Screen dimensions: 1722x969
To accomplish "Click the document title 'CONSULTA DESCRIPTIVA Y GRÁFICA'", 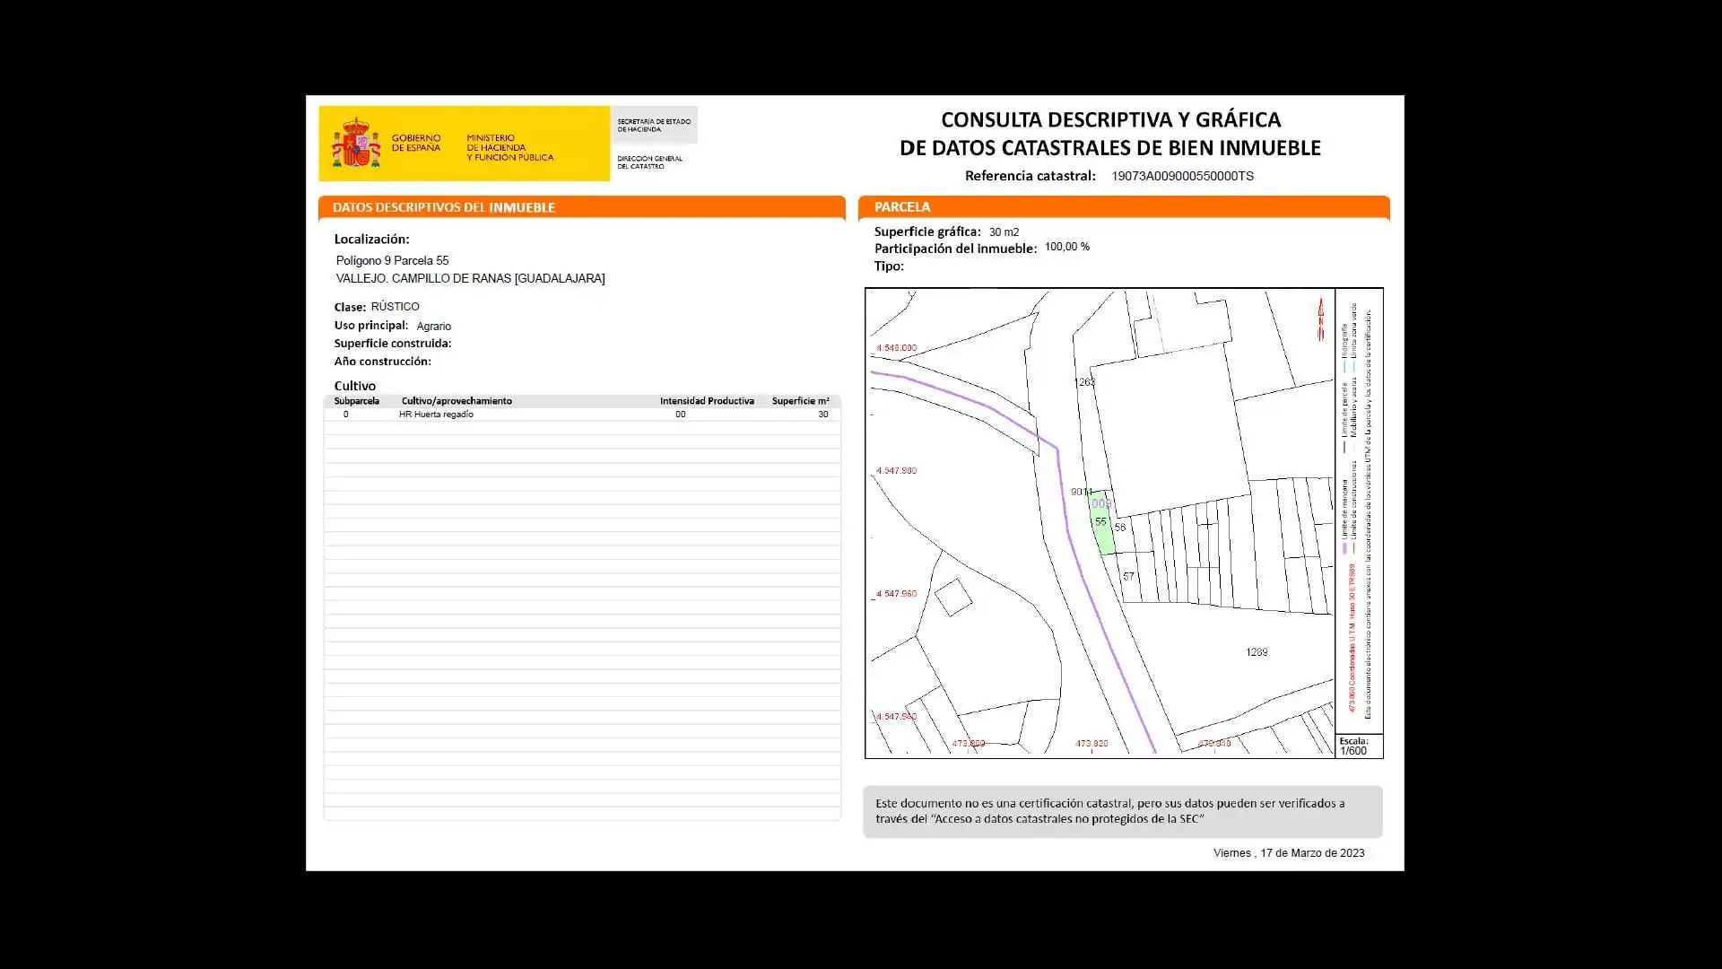I will (x=1110, y=120).
